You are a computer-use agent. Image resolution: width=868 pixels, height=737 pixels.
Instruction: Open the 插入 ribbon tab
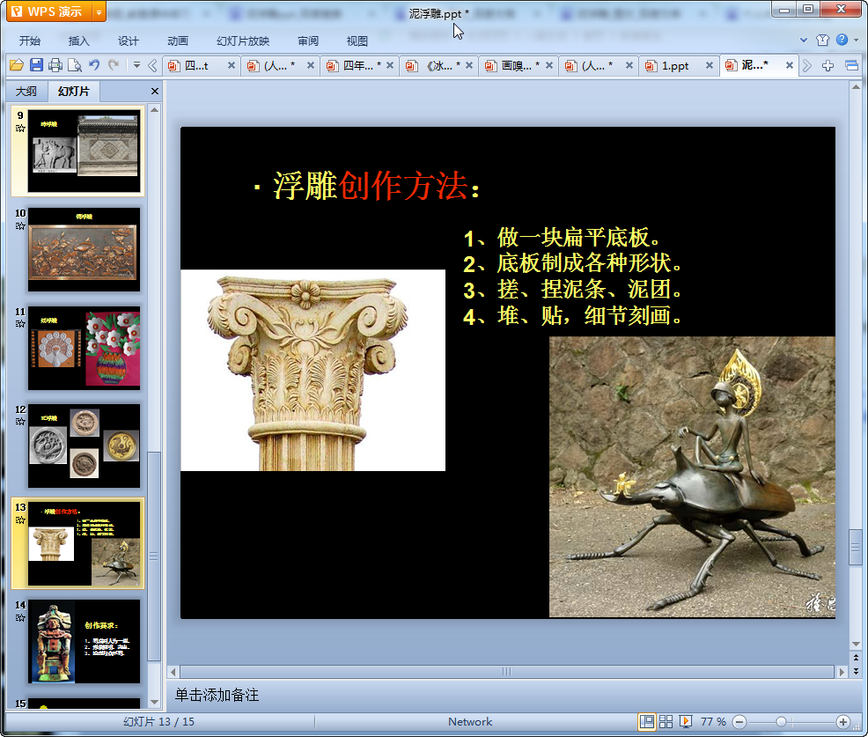[x=79, y=41]
